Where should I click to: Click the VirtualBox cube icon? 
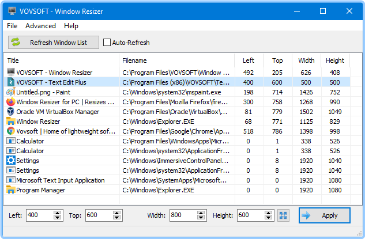pos(11,112)
